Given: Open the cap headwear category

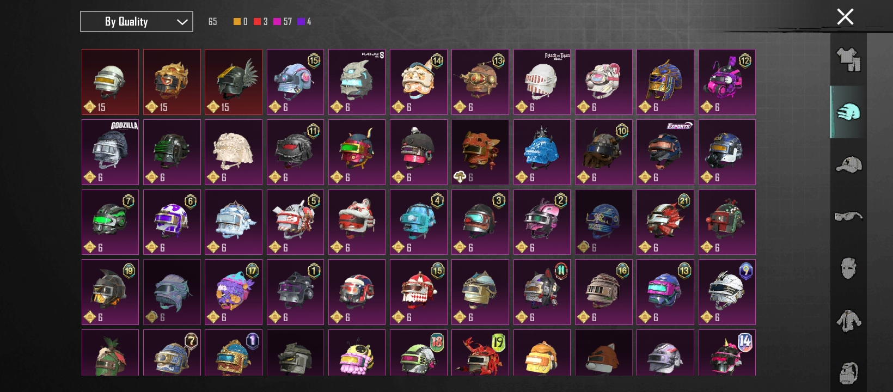Looking at the screenshot, I should 848,164.
